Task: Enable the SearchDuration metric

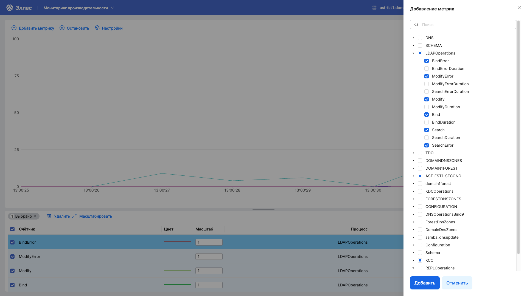Action: [427, 138]
